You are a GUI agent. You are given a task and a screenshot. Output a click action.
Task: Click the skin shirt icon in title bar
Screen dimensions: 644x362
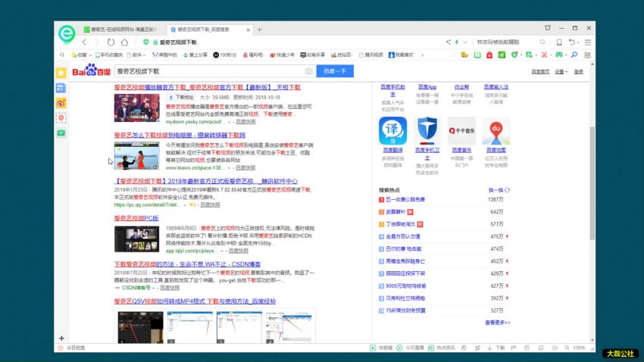pos(548,28)
